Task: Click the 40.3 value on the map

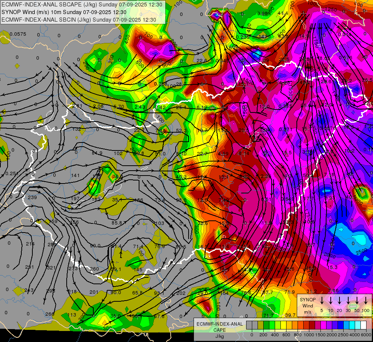Action: 181,177
